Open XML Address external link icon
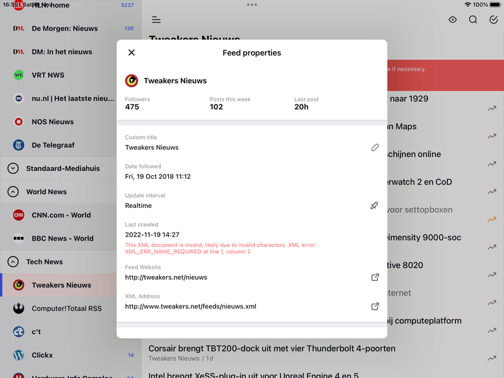The image size is (504, 378). [x=375, y=306]
